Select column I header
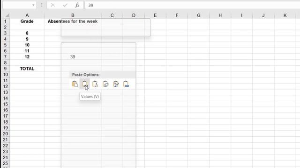The height and width of the screenshot is (168, 300). coord(242,15)
